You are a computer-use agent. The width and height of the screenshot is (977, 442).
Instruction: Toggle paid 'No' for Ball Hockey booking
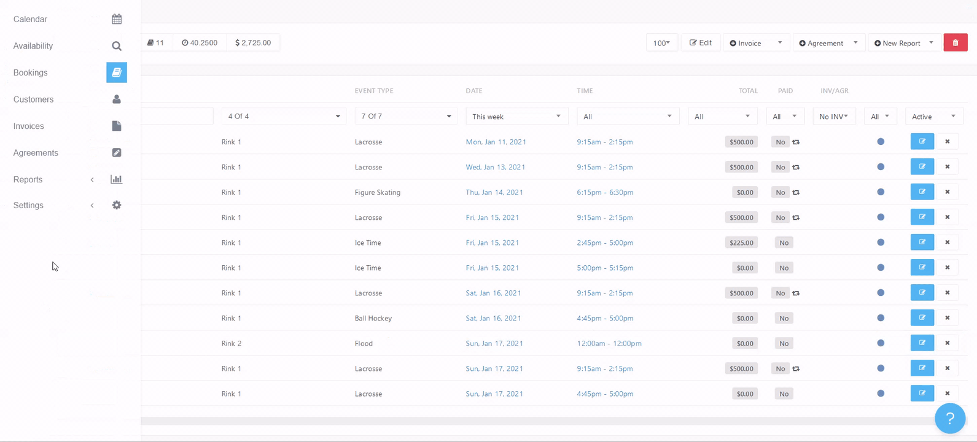(x=784, y=318)
